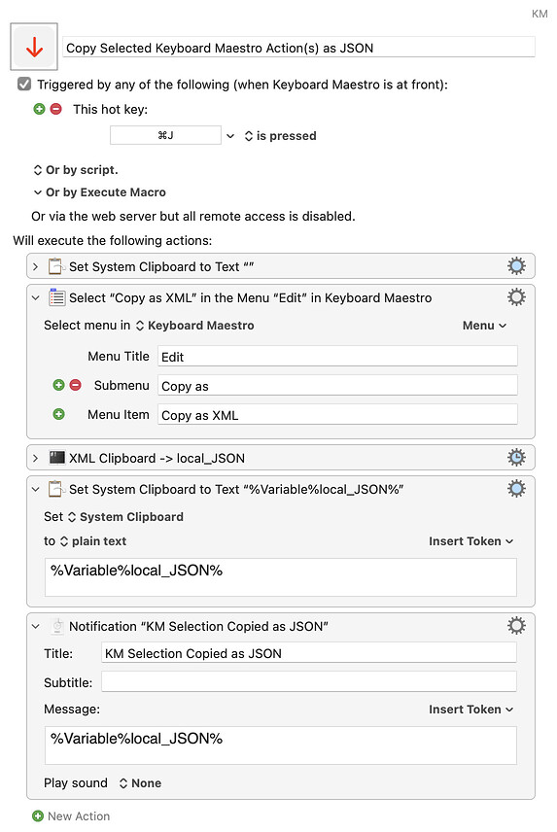The image size is (557, 832).
Task: Open gear menu of 'XML Clipboard -> local_JSON' action
Action: (x=516, y=458)
